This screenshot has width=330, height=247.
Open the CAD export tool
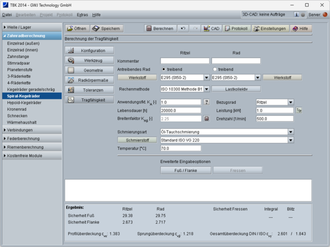click(211, 28)
